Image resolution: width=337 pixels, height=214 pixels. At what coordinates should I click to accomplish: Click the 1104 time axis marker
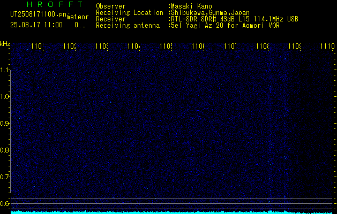pos(134,46)
